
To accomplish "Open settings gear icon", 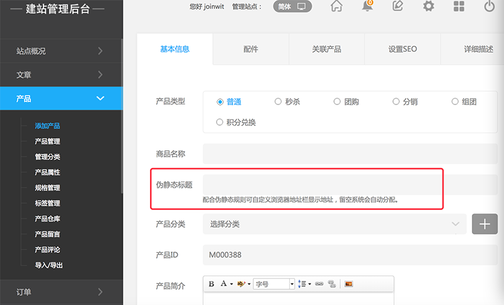I will pos(428,7).
